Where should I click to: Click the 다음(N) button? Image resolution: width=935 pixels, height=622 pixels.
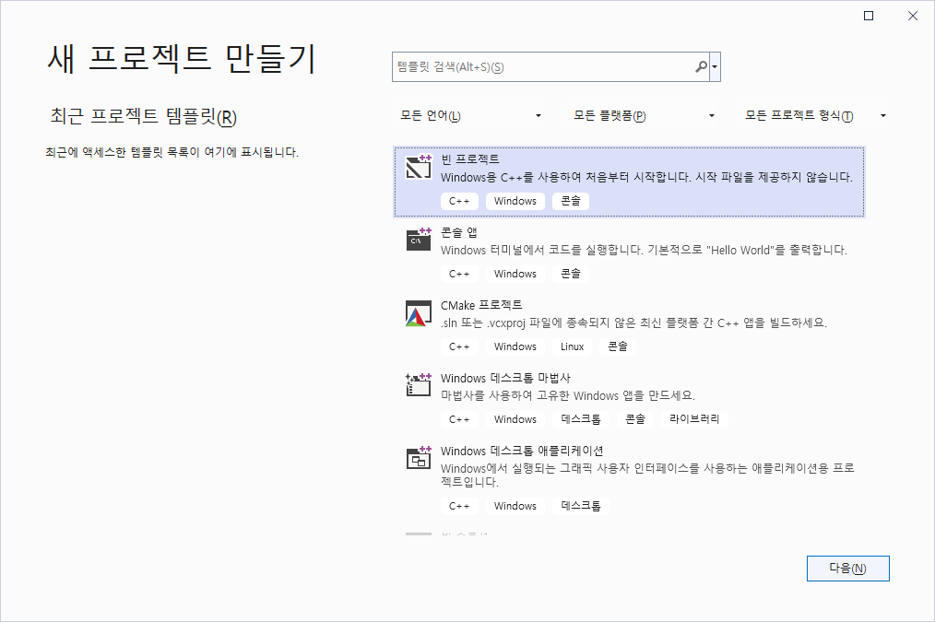click(x=847, y=569)
